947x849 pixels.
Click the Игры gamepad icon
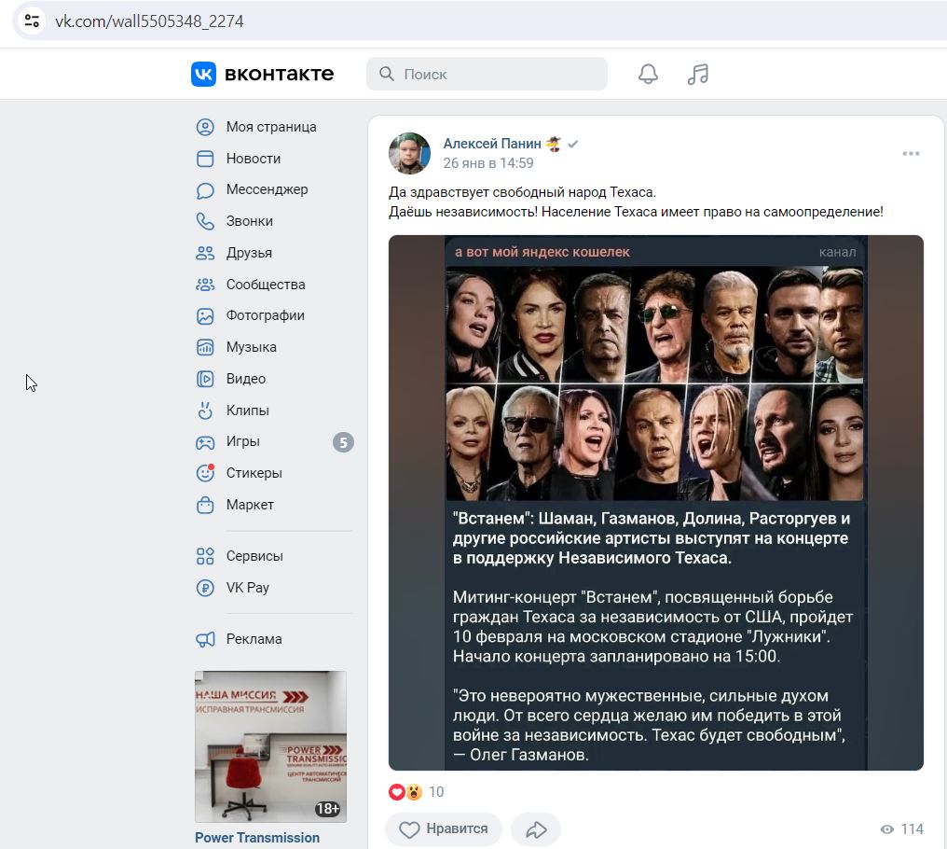click(x=205, y=442)
